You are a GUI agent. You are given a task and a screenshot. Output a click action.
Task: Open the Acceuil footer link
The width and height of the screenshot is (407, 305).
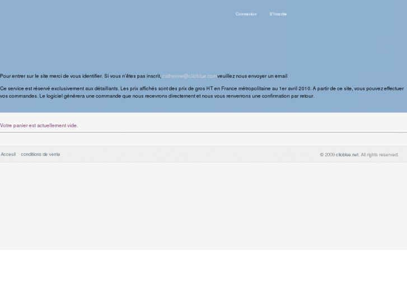click(x=8, y=154)
